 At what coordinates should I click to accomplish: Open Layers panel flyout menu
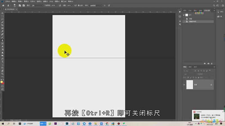(x=214, y=67)
